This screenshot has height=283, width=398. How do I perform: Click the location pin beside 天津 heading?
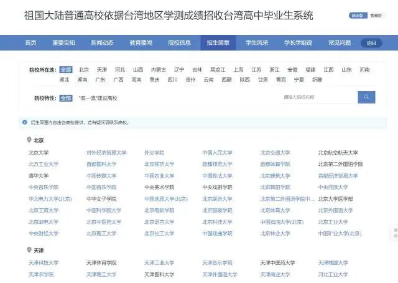coord(29,250)
